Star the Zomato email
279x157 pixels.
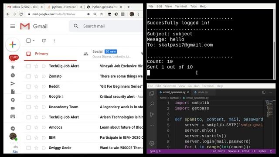tap(36, 76)
